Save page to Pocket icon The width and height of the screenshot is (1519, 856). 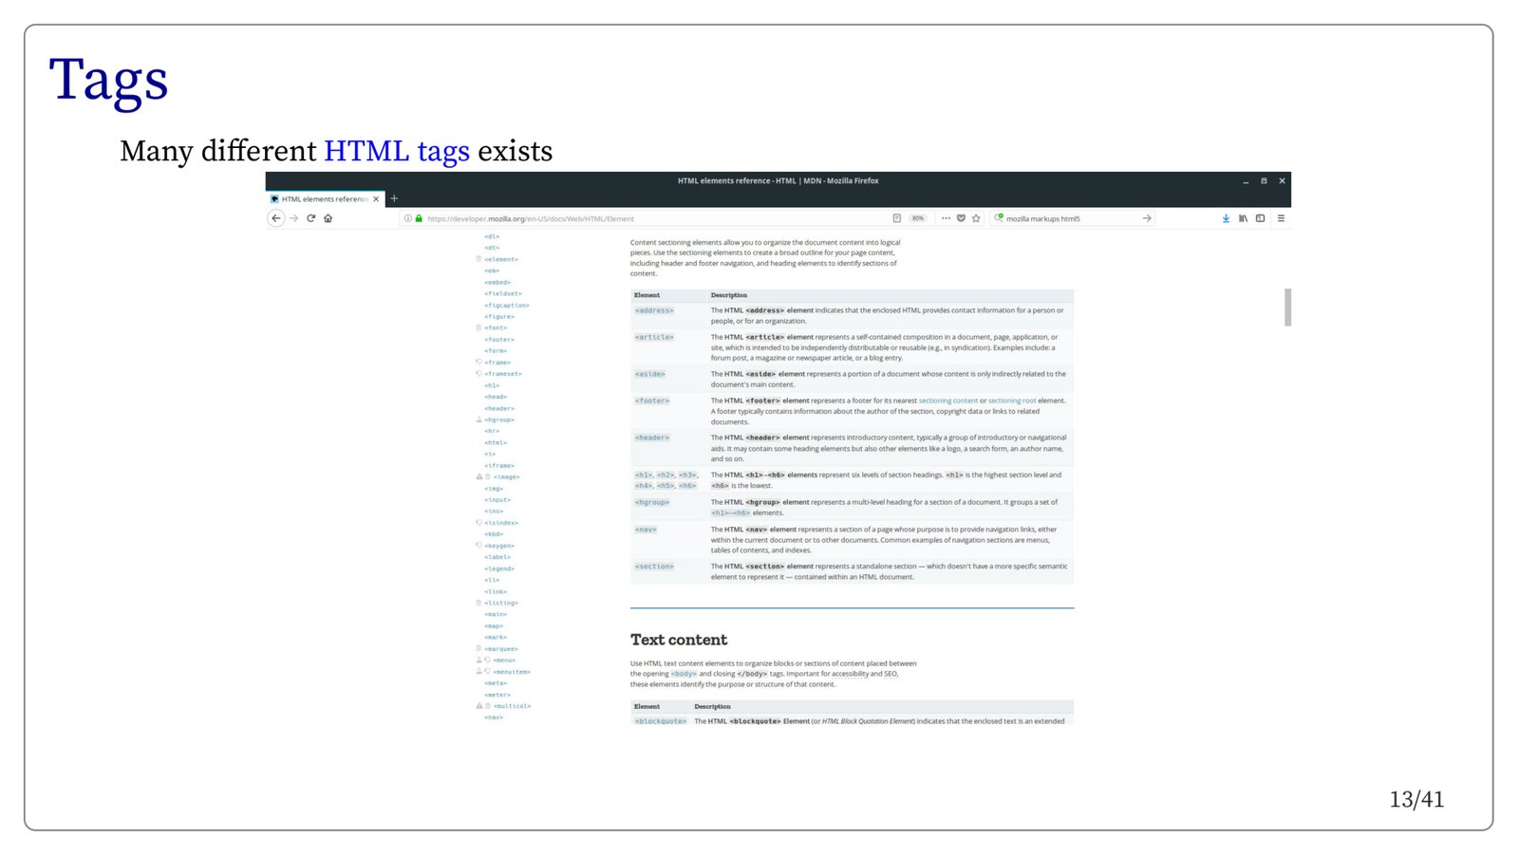(961, 218)
